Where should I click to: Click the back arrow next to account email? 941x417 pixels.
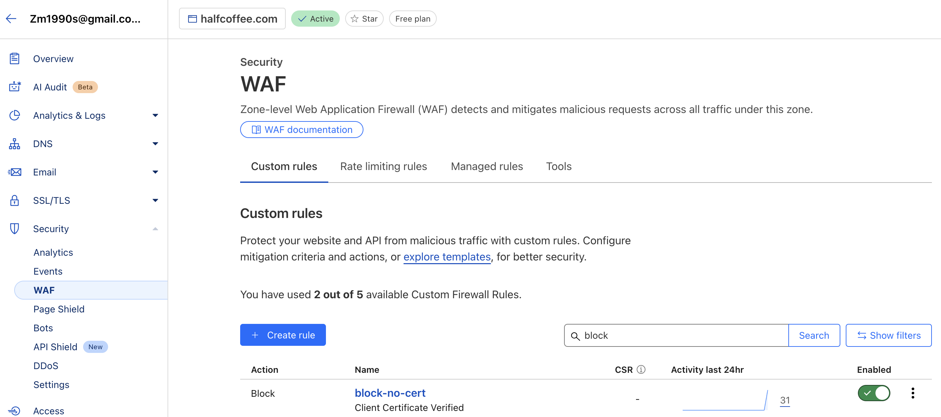(11, 19)
